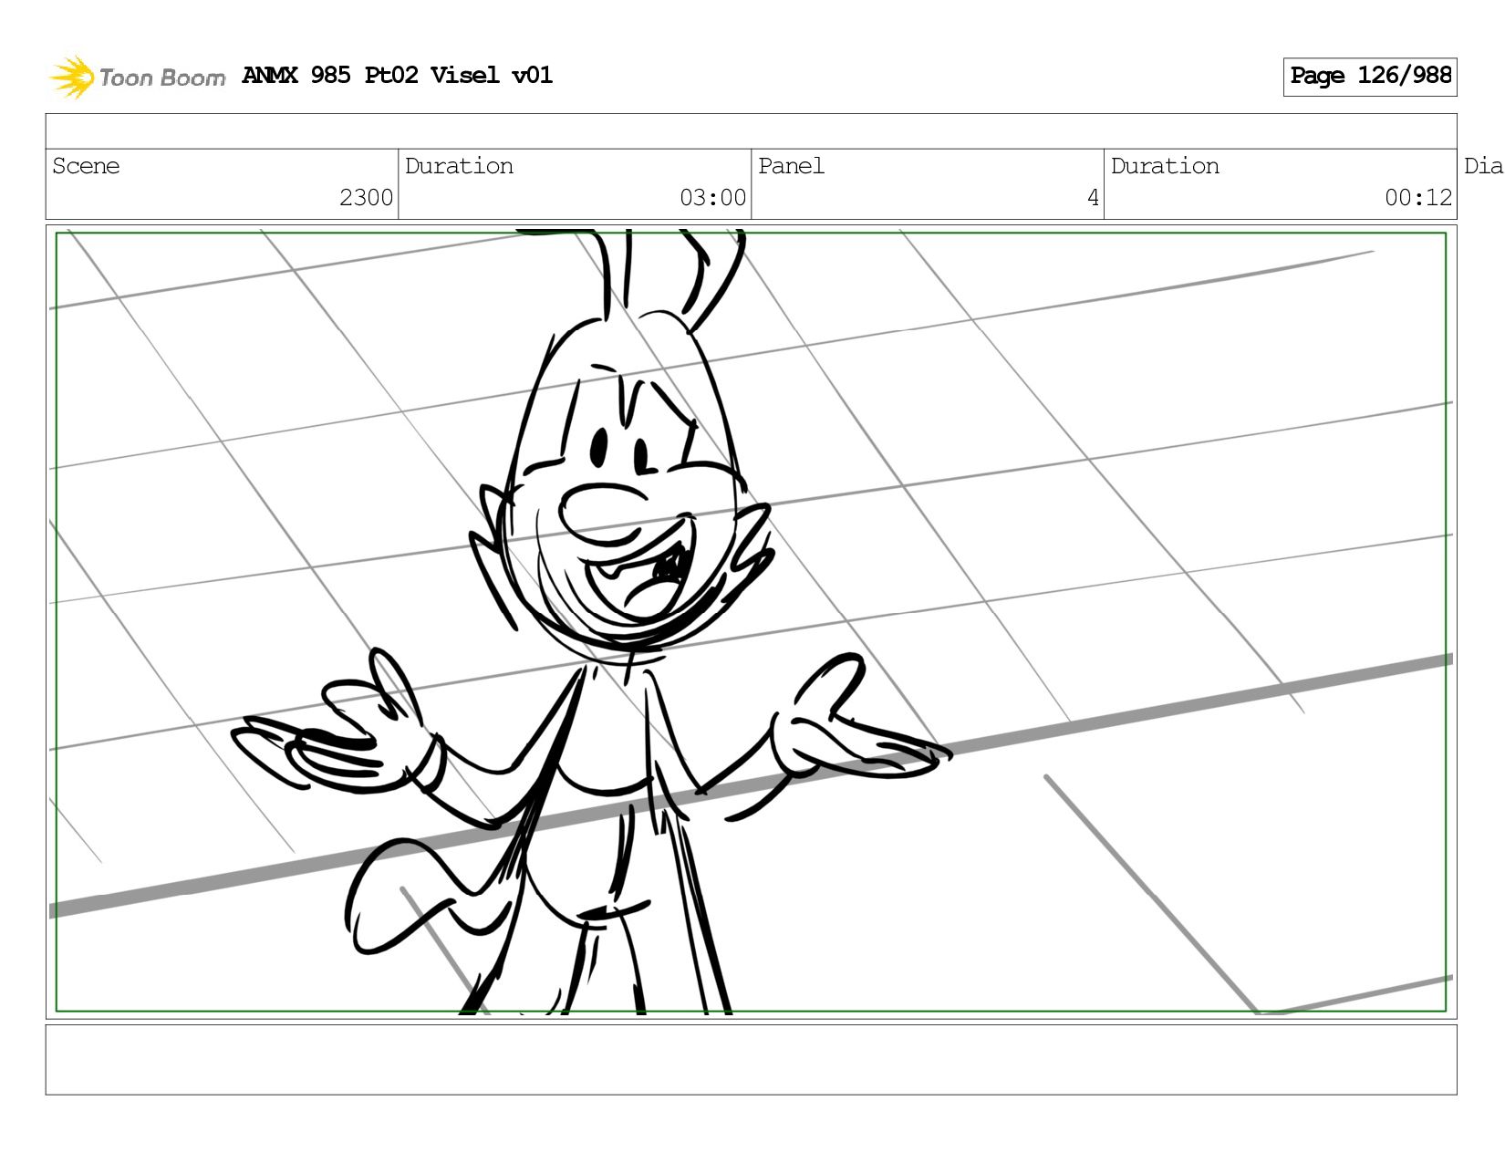Click the 'Page 126/988' box
The height and width of the screenshot is (1163, 1505).
tap(1370, 77)
